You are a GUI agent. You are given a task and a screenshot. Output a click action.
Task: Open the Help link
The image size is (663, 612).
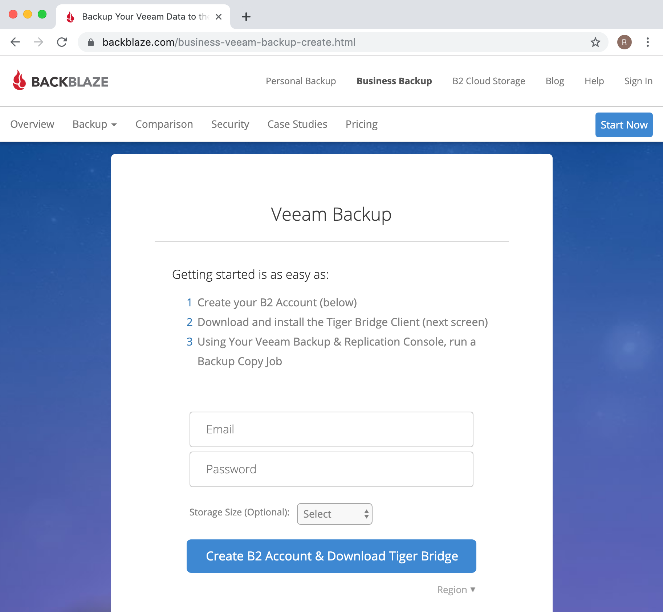coord(594,81)
